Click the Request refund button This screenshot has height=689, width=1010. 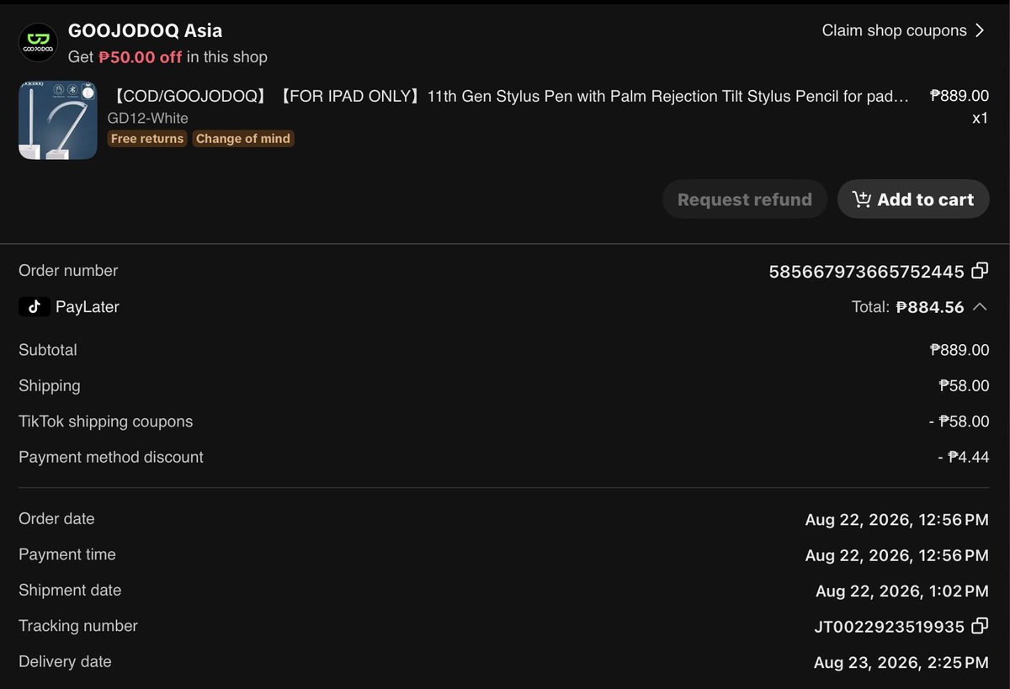tap(745, 199)
